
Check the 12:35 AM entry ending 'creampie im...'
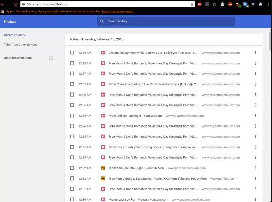click(x=72, y=147)
